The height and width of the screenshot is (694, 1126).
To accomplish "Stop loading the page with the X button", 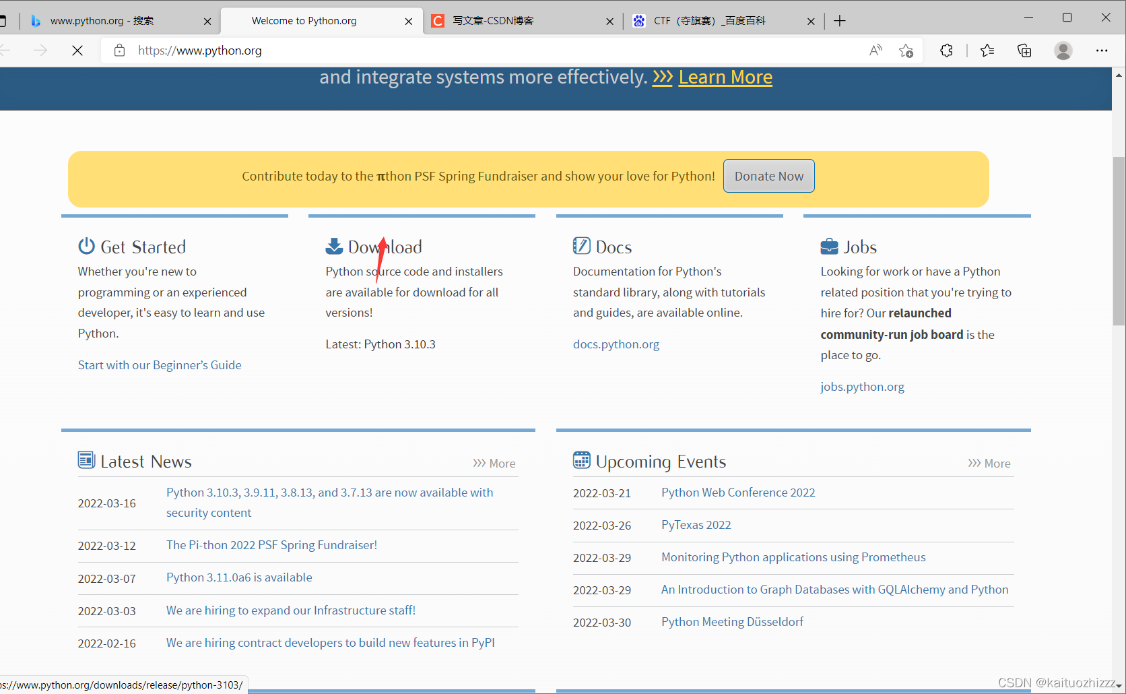I will coord(77,51).
